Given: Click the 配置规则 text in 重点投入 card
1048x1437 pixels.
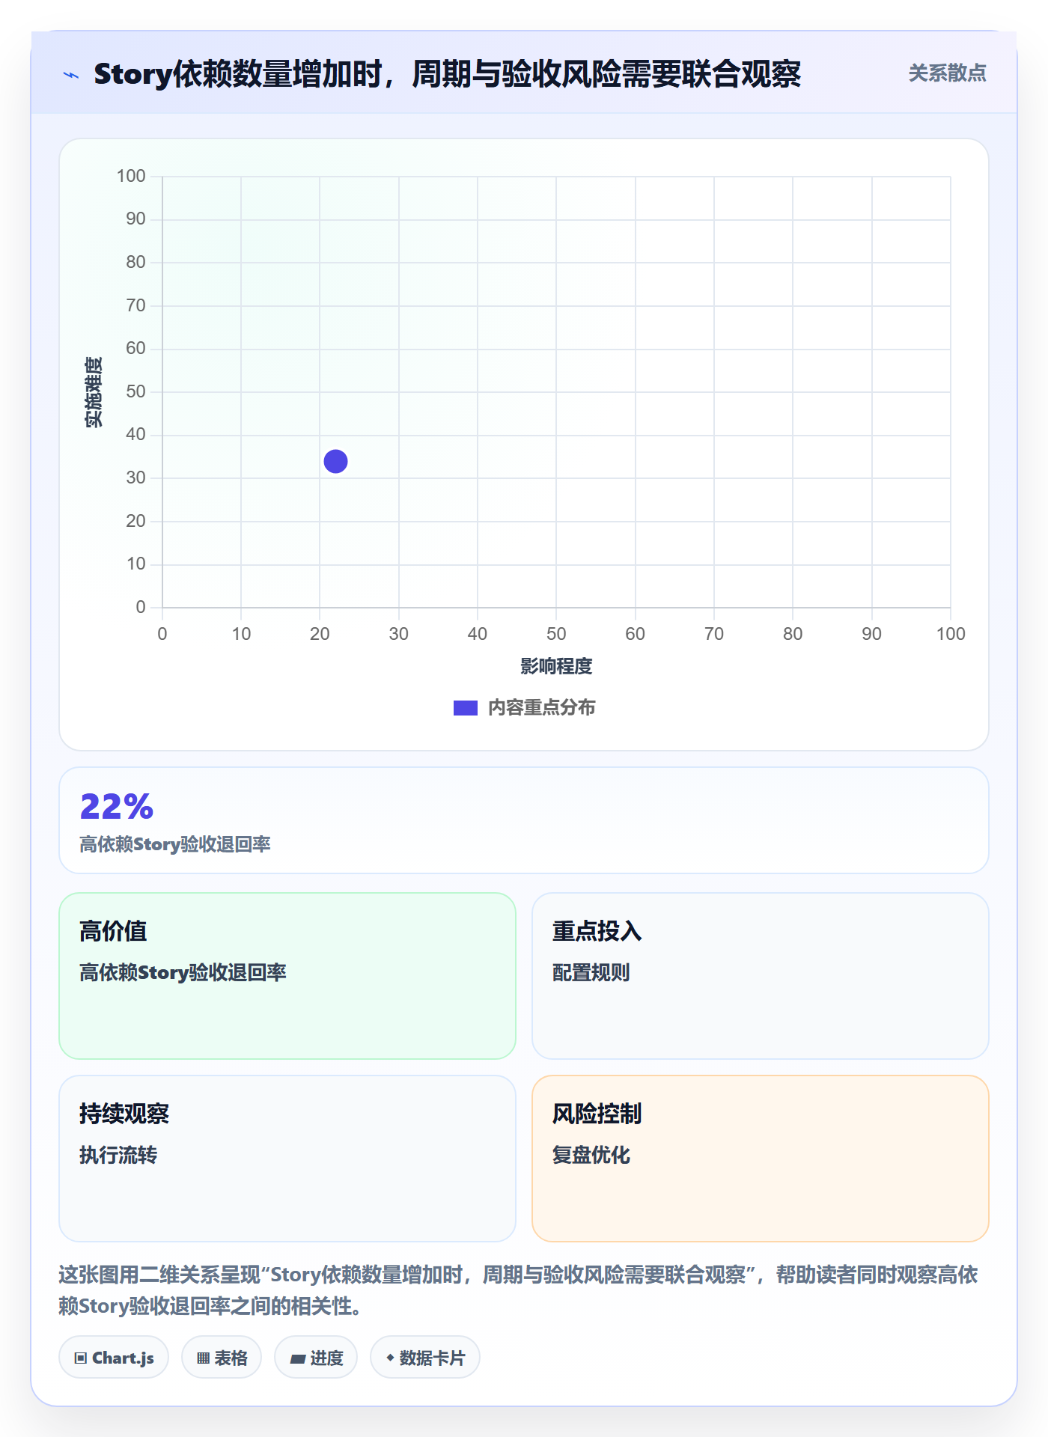Looking at the screenshot, I should click(x=591, y=972).
